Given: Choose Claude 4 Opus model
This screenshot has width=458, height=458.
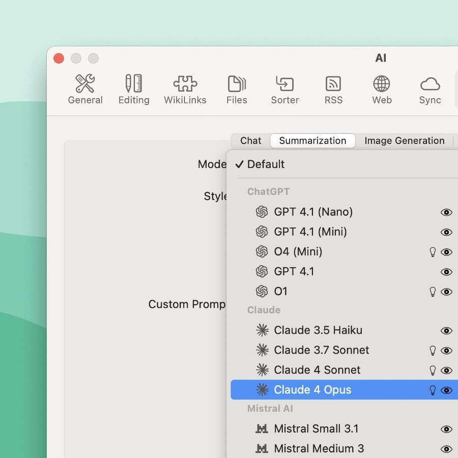Looking at the screenshot, I should pos(344,390).
